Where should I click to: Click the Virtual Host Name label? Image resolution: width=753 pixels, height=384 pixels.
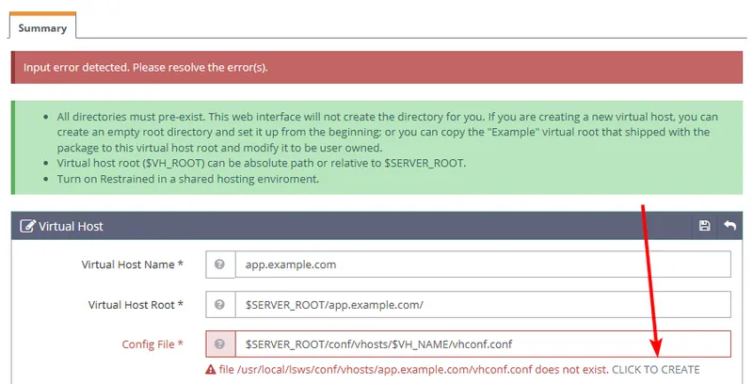(x=132, y=264)
